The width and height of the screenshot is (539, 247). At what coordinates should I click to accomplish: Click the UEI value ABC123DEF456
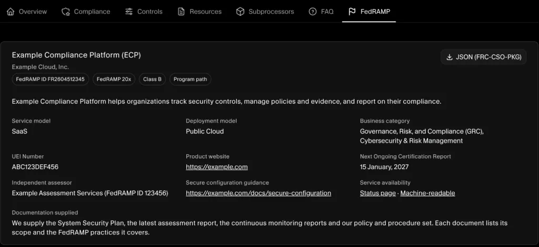[35, 167]
